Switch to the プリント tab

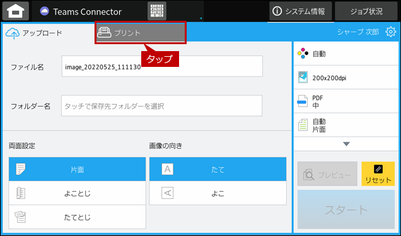click(x=141, y=33)
